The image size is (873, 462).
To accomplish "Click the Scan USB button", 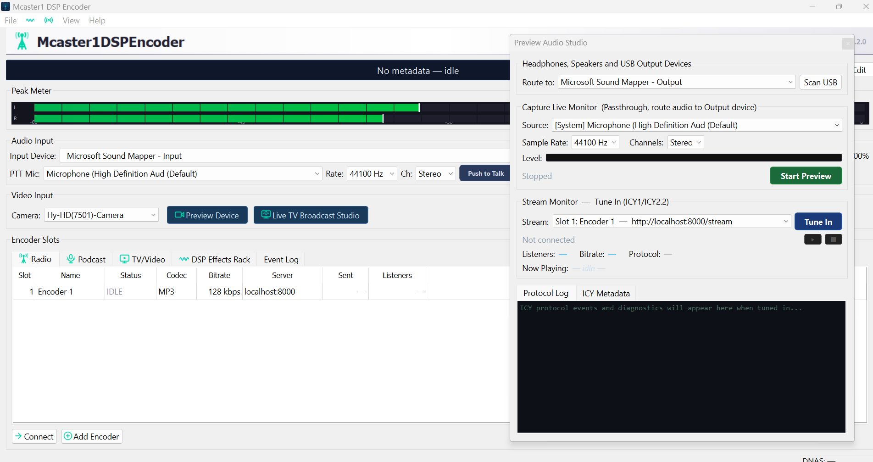I will point(820,82).
